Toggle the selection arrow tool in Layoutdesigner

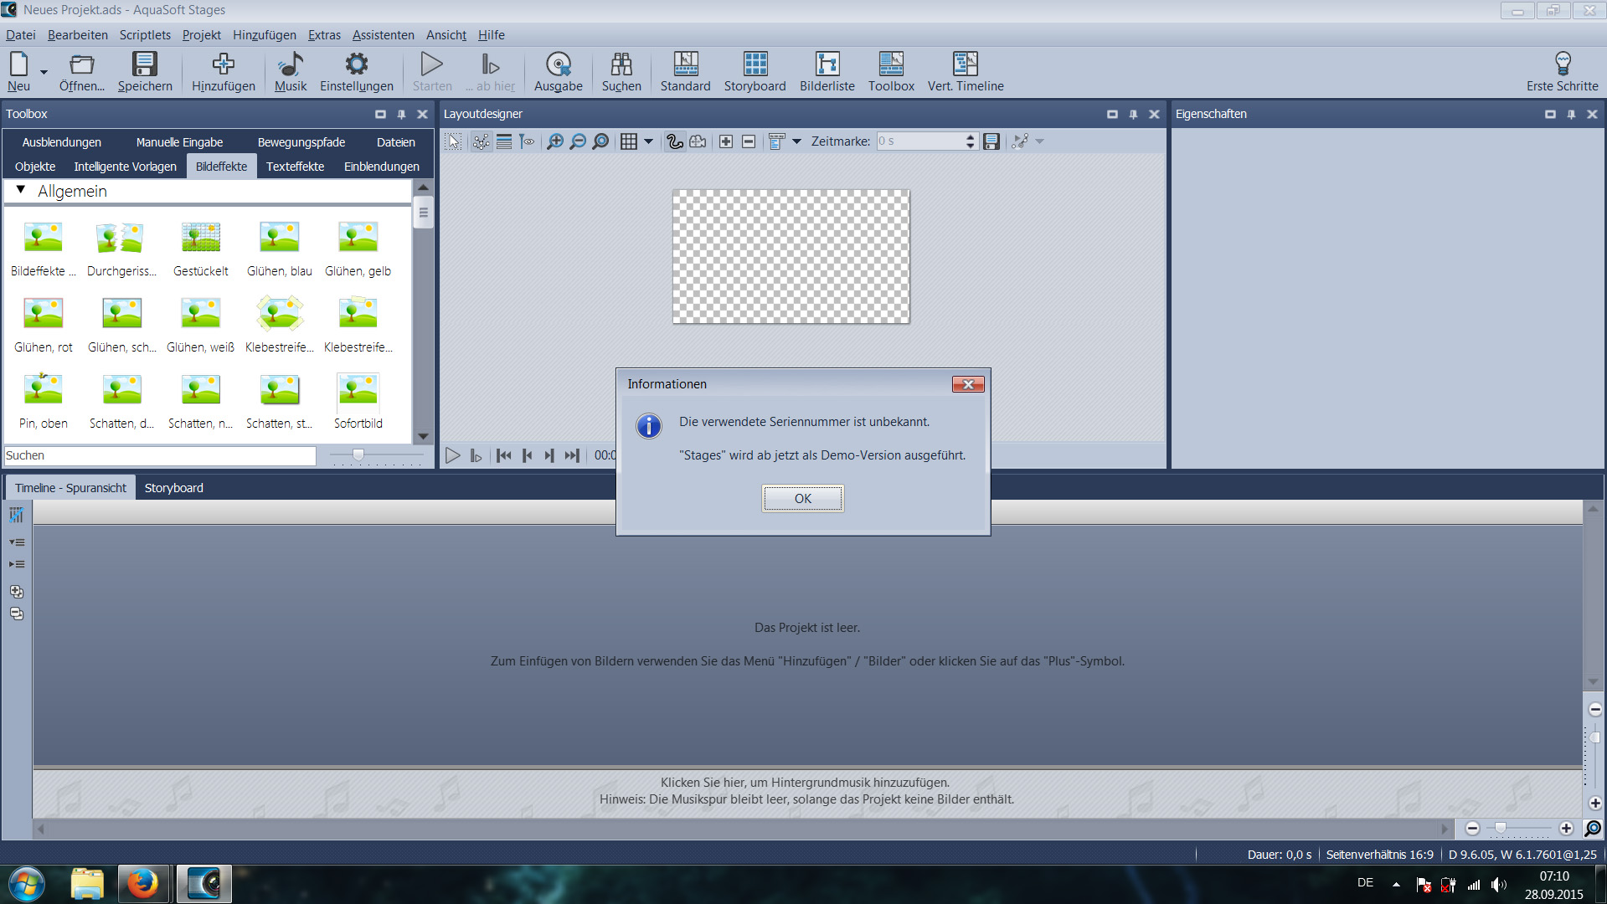click(x=453, y=141)
